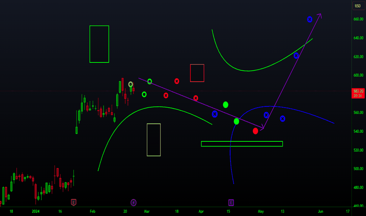Click the 500.00 price axis label

click(x=358, y=168)
